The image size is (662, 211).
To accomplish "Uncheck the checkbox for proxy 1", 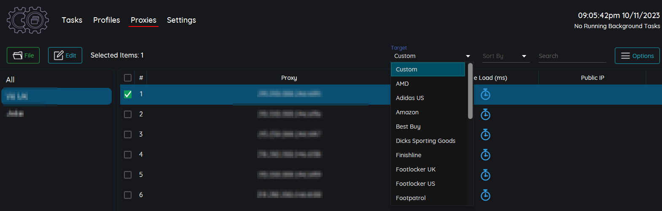I will (128, 94).
